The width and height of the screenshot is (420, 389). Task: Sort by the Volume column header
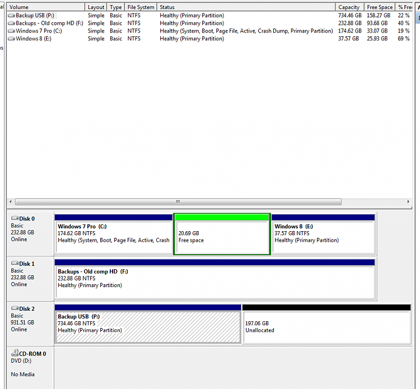pos(45,7)
